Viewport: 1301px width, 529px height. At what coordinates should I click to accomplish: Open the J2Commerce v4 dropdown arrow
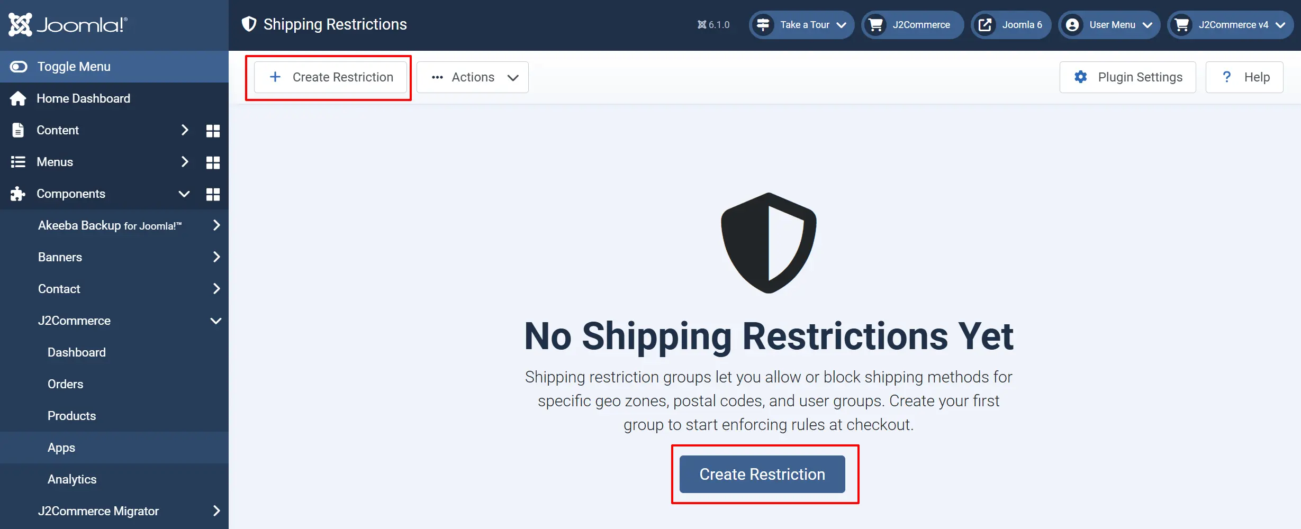1281,25
